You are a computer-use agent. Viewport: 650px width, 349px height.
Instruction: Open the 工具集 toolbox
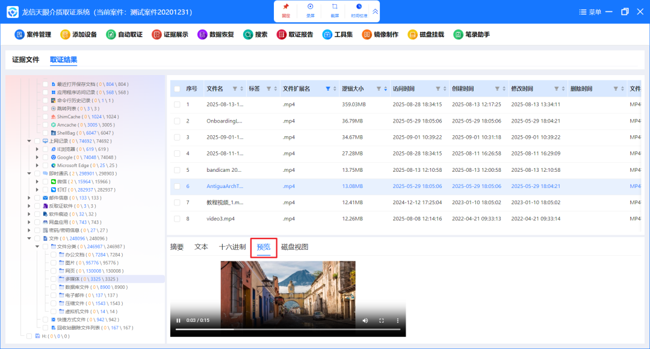338,35
